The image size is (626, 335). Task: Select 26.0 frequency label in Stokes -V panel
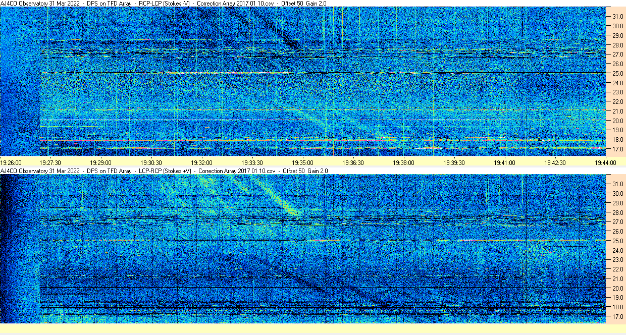617,64
